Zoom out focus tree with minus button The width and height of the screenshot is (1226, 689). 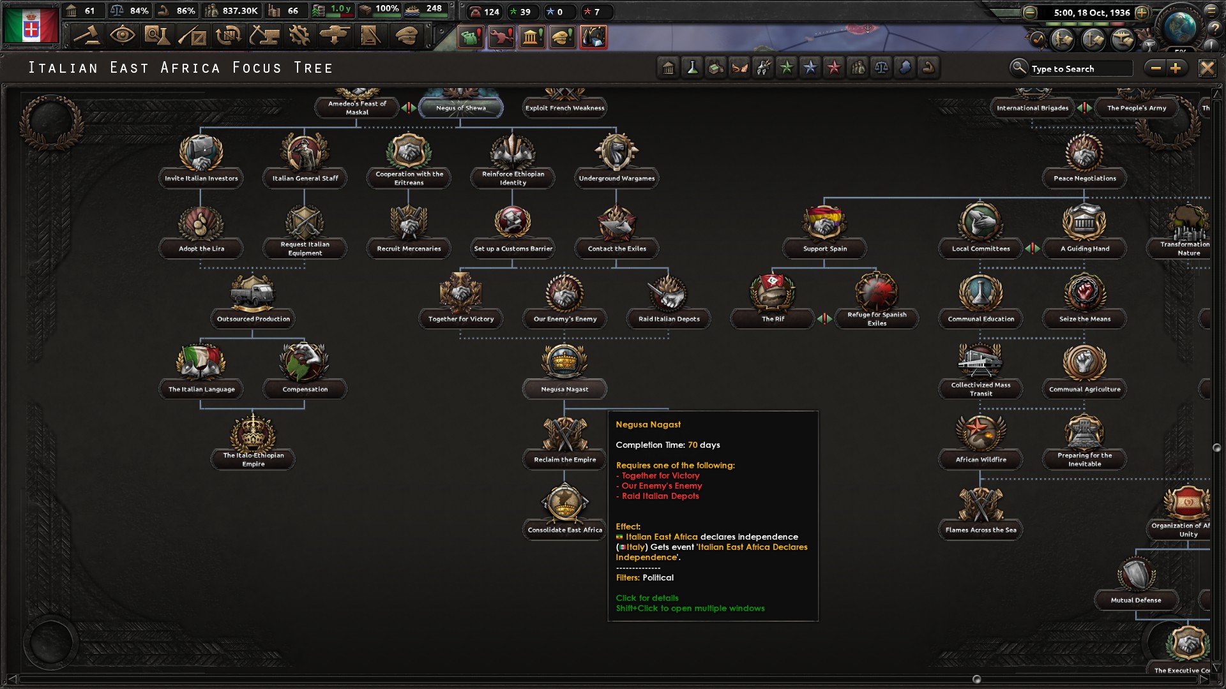tap(1156, 68)
